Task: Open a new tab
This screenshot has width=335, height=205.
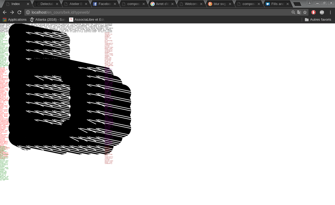Action: [297, 4]
